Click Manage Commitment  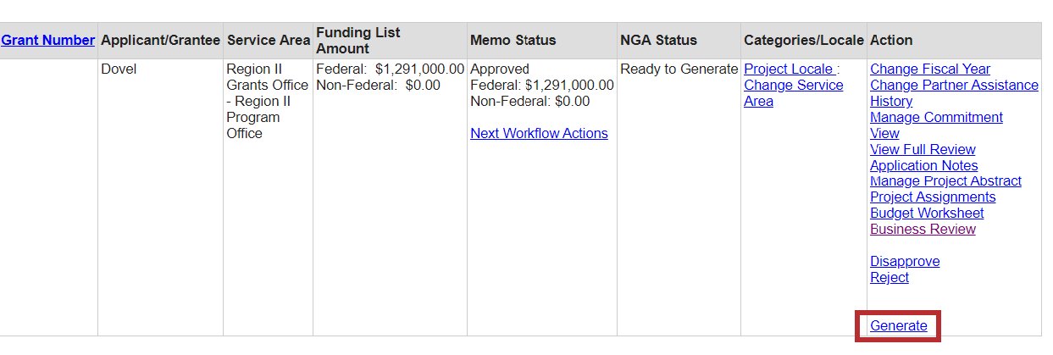[x=936, y=118]
